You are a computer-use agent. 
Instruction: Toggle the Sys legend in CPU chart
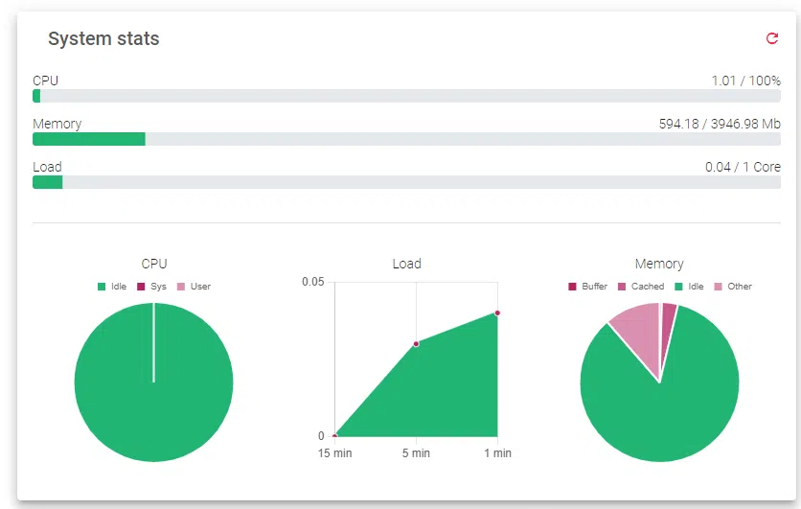click(151, 287)
